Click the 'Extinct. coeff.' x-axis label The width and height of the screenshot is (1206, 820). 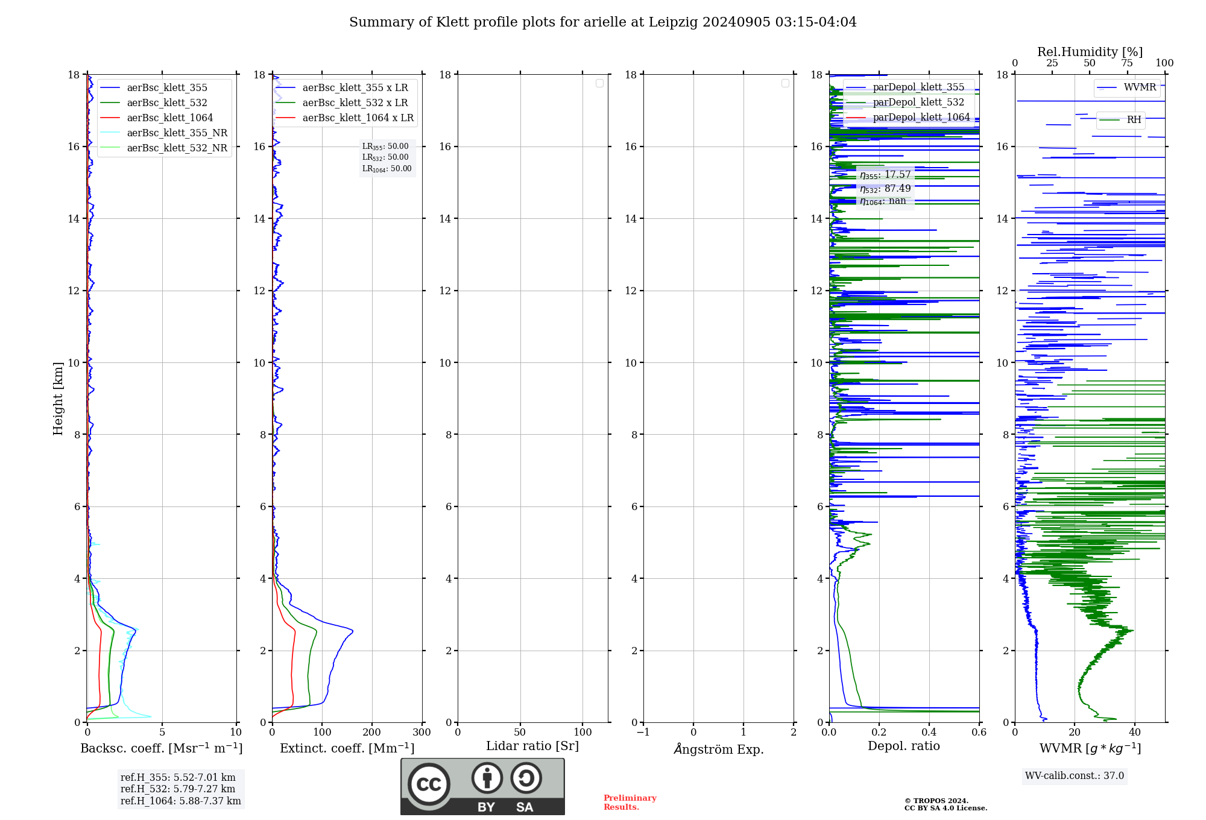point(347,748)
